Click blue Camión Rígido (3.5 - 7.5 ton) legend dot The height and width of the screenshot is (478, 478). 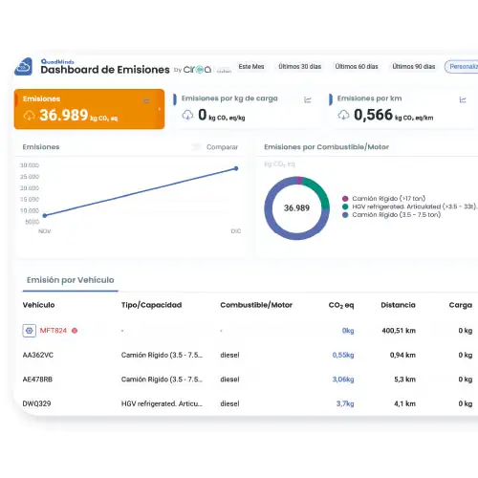(345, 215)
